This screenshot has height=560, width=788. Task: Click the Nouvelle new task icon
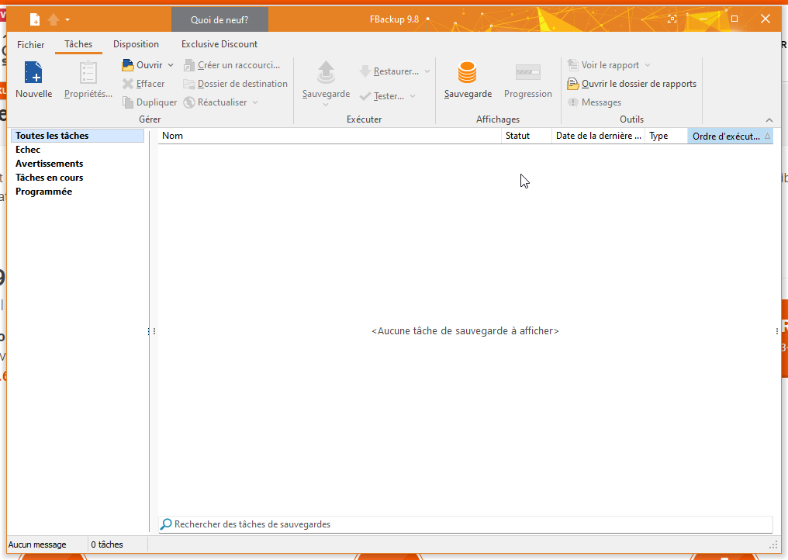(33, 73)
